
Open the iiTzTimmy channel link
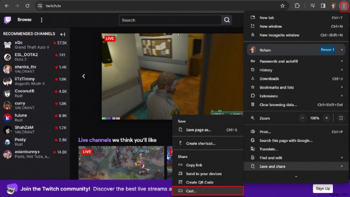(35, 81)
